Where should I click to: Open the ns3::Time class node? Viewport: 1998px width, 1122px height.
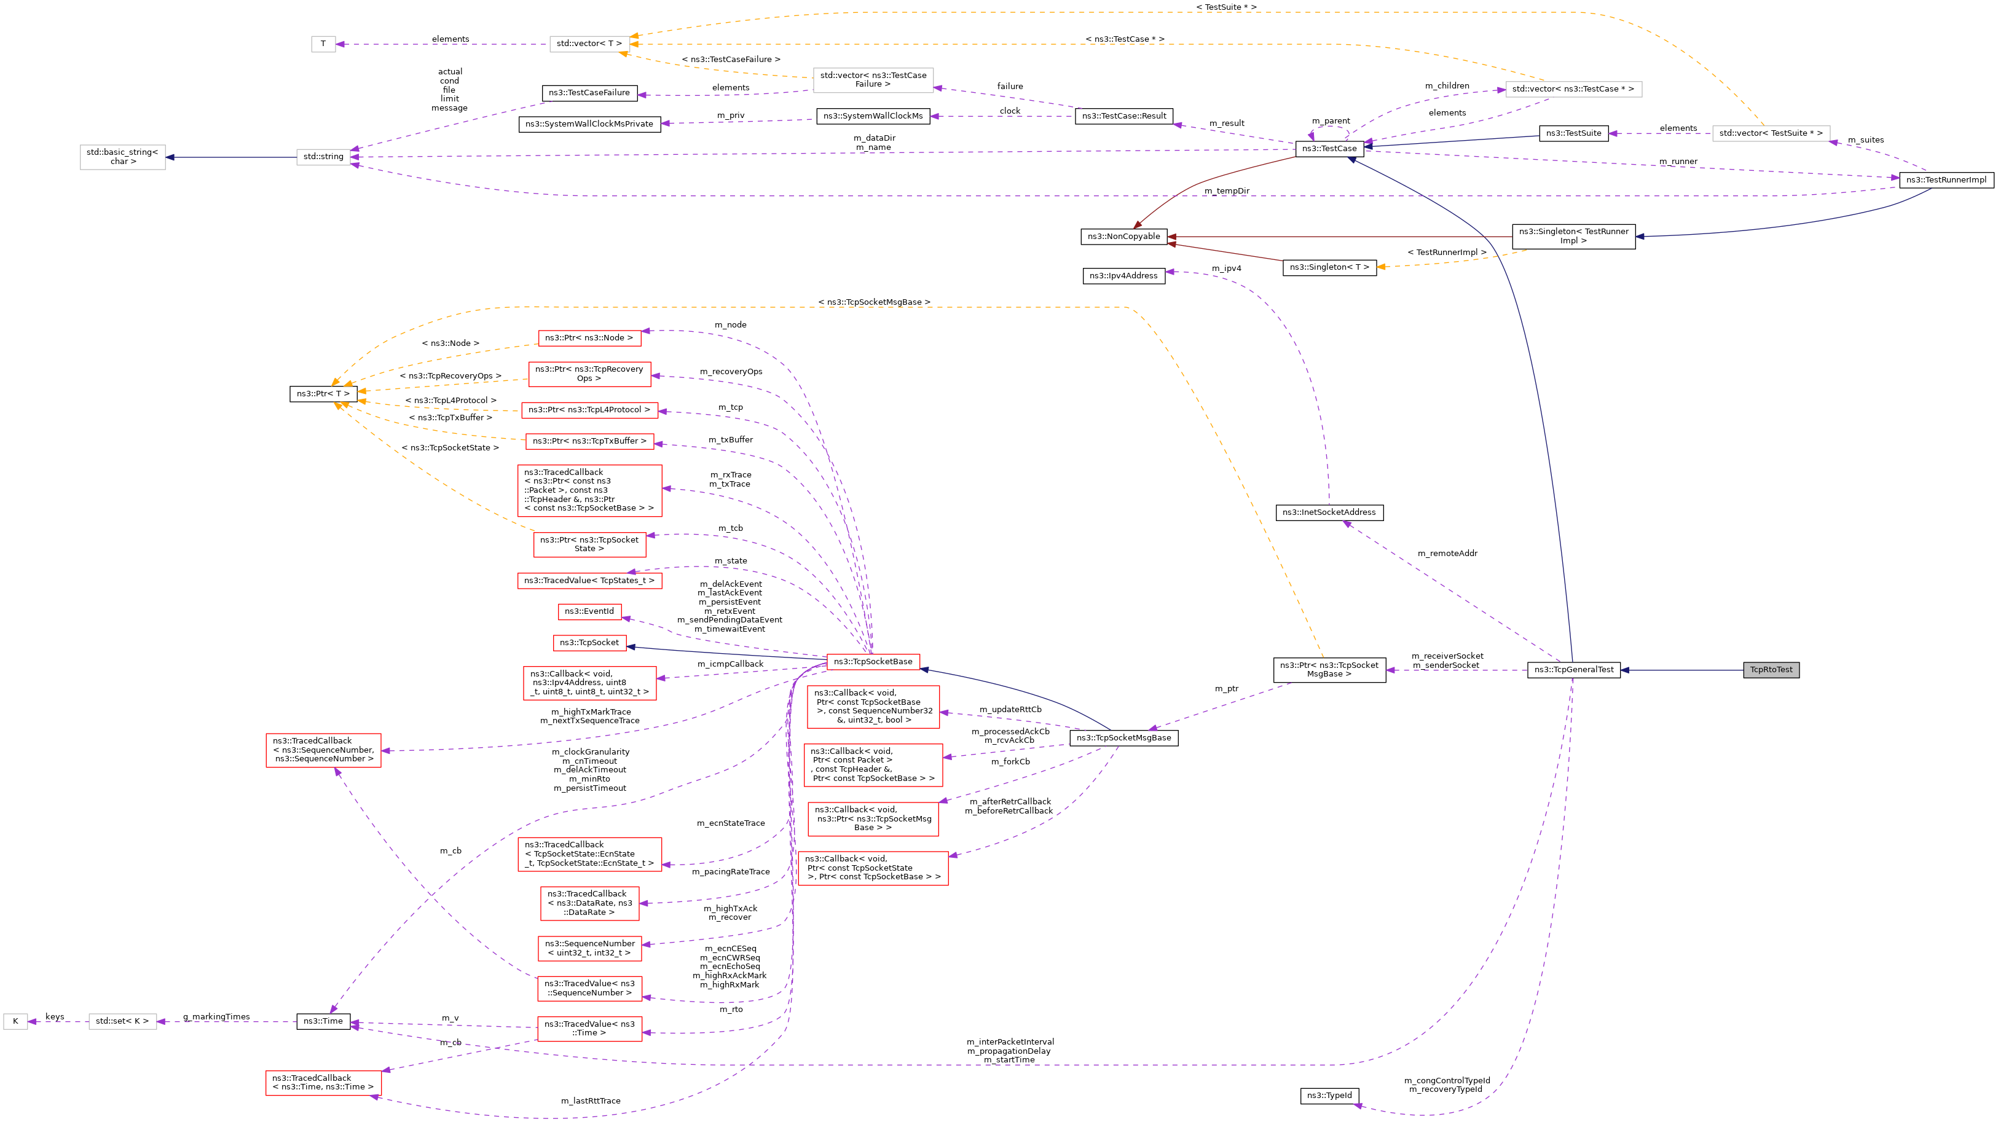pyautogui.click(x=323, y=1021)
